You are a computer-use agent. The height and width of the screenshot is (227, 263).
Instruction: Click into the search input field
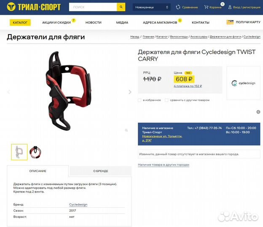point(93,7)
